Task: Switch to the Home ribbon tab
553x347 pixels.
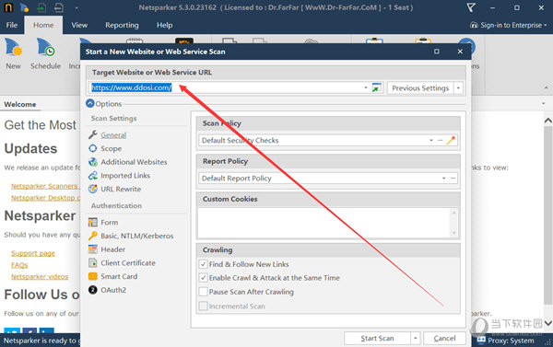Action: tap(43, 25)
